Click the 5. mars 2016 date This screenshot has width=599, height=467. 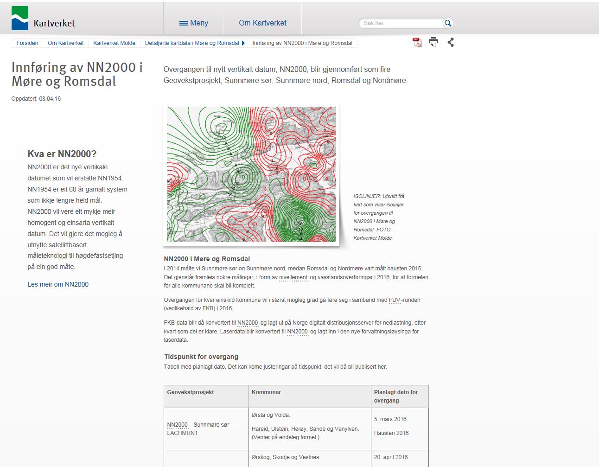point(390,419)
